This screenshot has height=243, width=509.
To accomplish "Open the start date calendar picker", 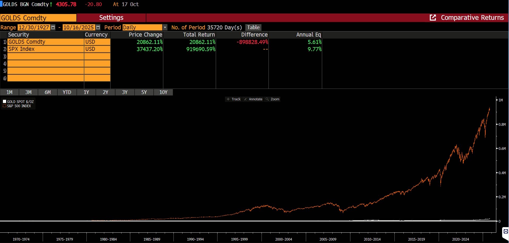I will pyautogui.click(x=53, y=27).
